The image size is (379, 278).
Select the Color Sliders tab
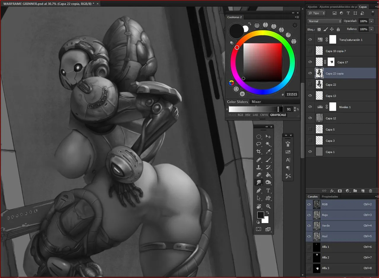click(237, 102)
